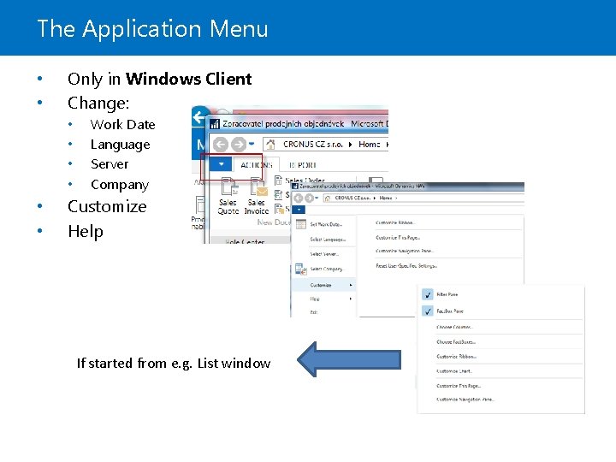
Task: Select Customize Ribbon above Reset User-Specific Settings
Action: 395,222
